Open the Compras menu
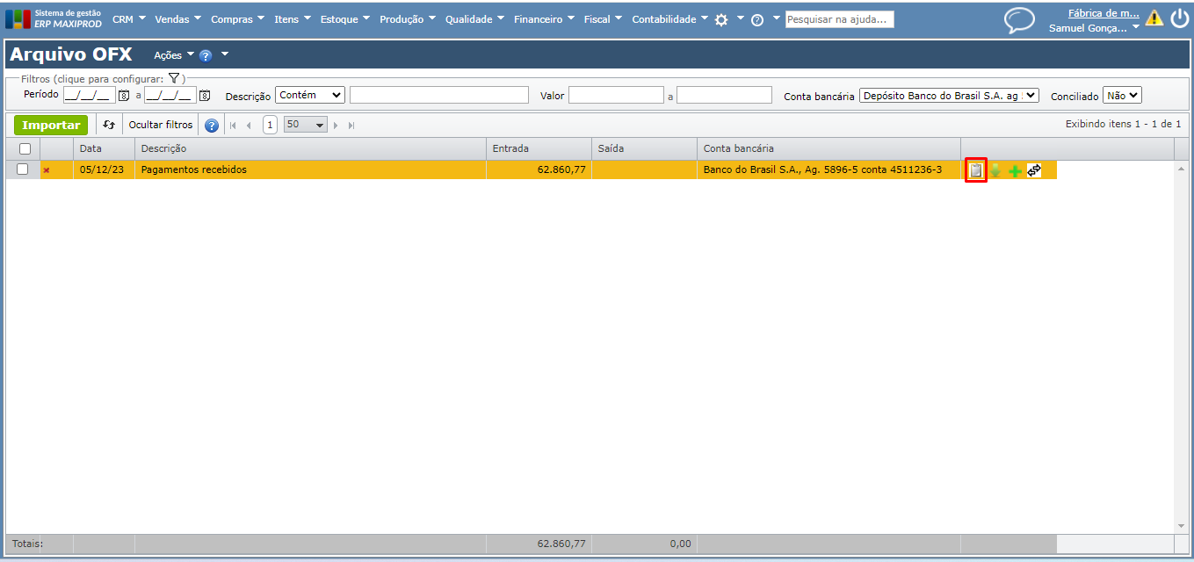This screenshot has height=562, width=1194. pyautogui.click(x=237, y=18)
